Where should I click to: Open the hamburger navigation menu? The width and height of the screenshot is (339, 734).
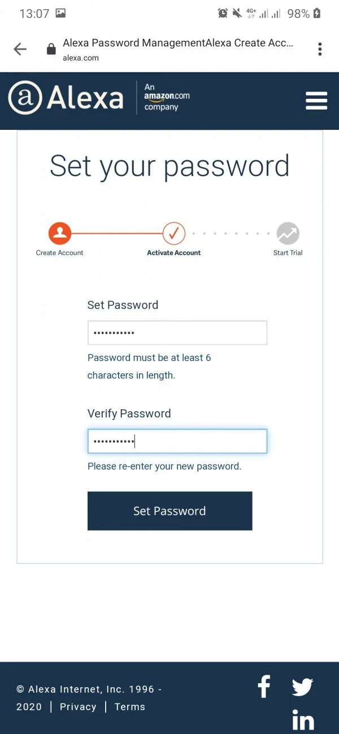pyautogui.click(x=316, y=101)
